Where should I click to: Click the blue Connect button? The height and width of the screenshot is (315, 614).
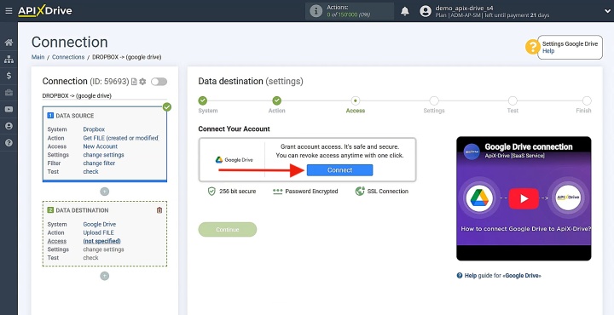pyautogui.click(x=340, y=170)
